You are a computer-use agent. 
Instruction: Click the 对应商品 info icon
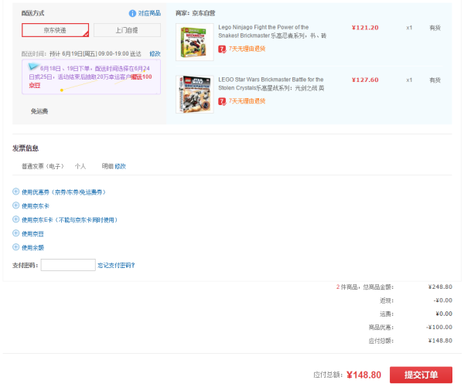132,13
